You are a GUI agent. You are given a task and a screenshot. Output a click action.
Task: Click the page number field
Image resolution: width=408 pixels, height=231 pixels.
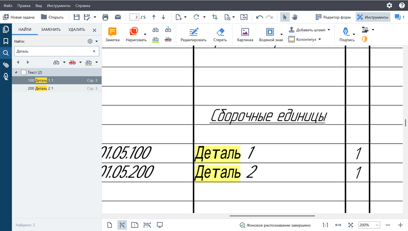pyautogui.click(x=134, y=17)
